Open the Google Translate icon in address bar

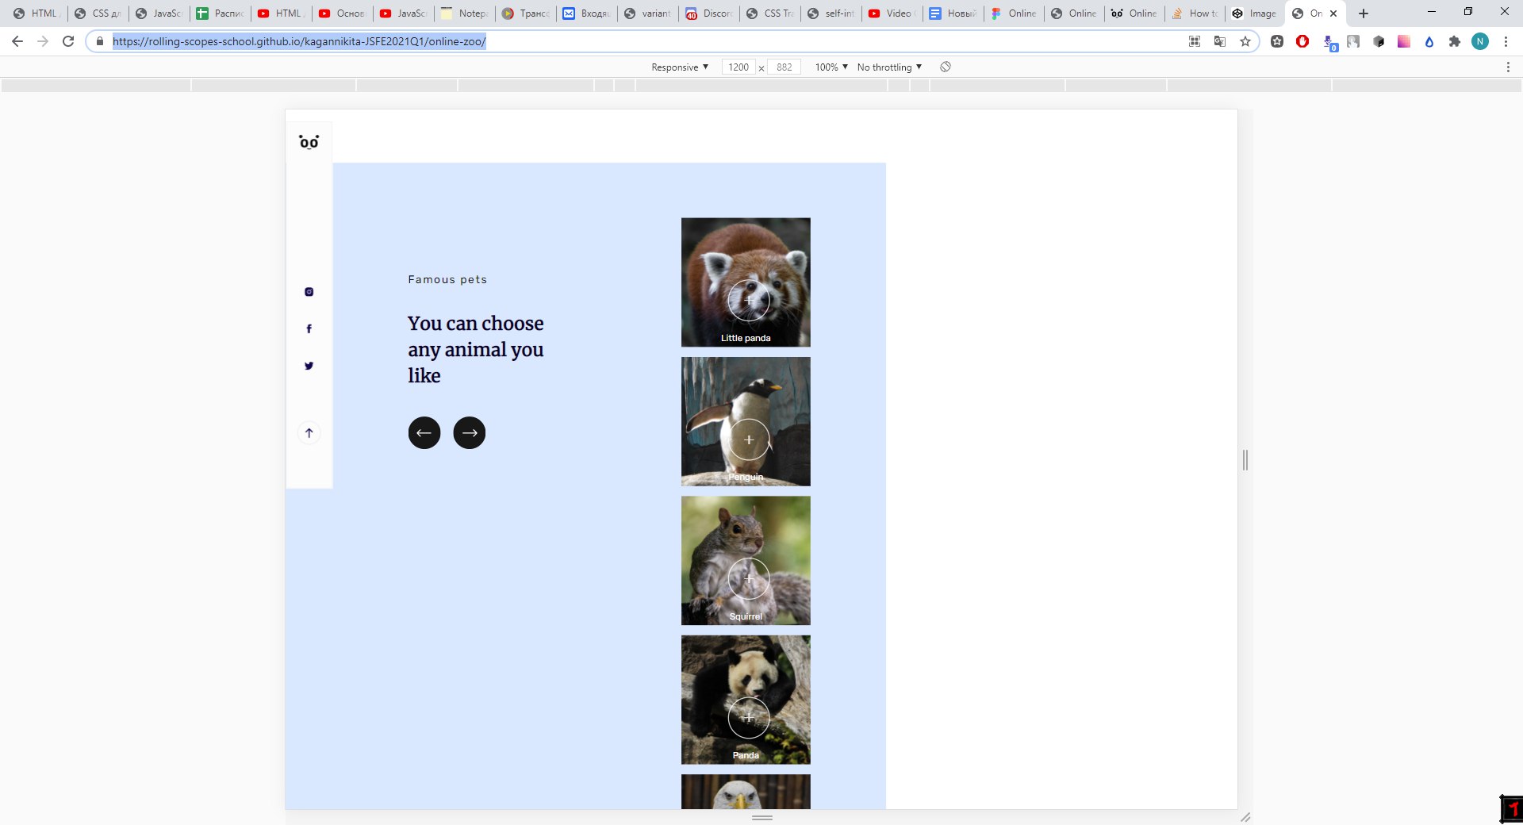click(x=1220, y=41)
